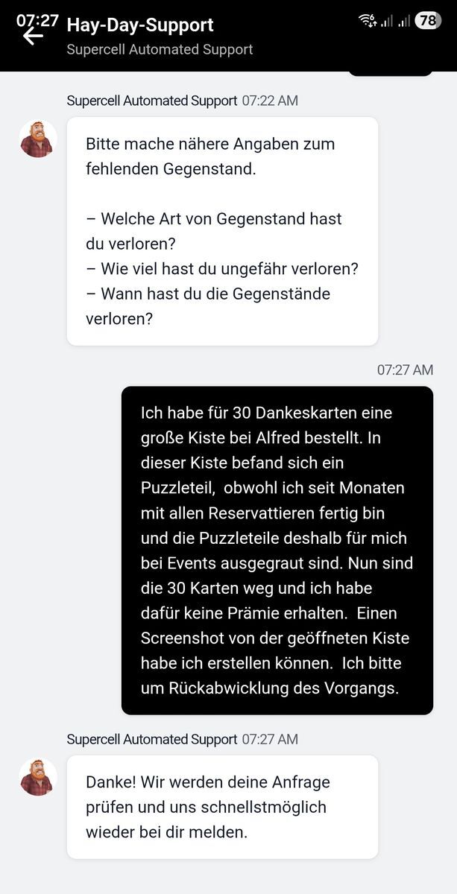The width and height of the screenshot is (457, 894).
Task: Tap the line "Wie viel hast du ungefähr verloren?"
Action: click(x=222, y=269)
